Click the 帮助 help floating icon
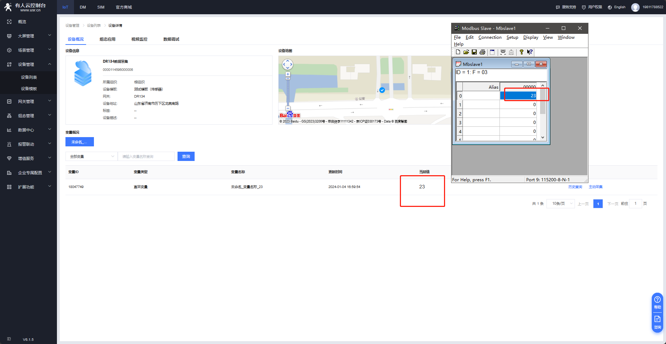666x344 pixels. point(657,302)
